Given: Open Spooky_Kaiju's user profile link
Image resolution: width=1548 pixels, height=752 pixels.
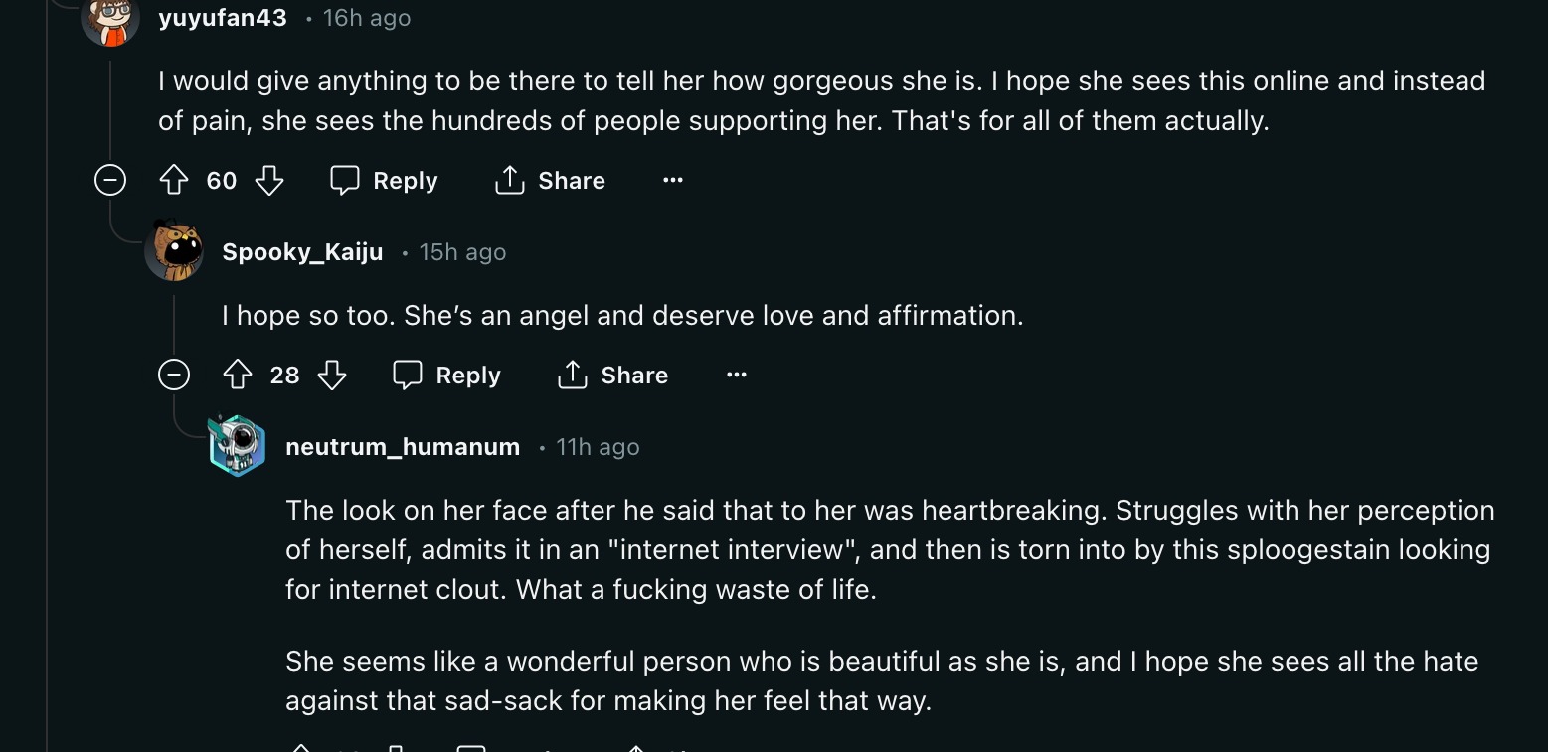Looking at the screenshot, I should (x=302, y=252).
